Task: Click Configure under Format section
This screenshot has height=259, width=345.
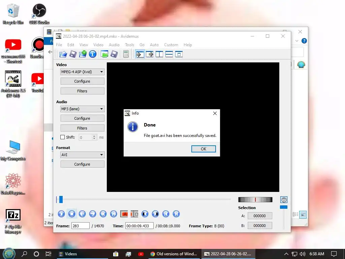Action: (x=82, y=164)
